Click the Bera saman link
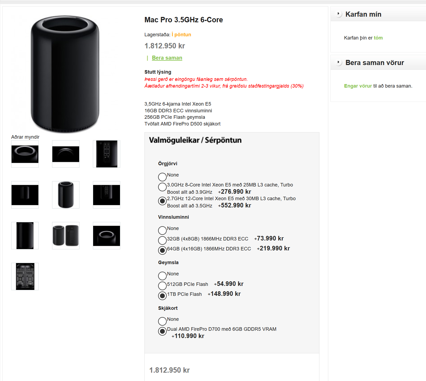This screenshot has width=426, height=381. pos(167,58)
